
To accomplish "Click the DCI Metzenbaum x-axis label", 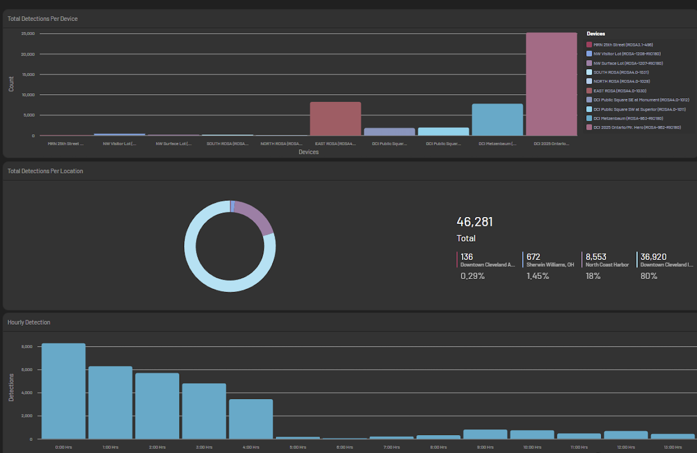I will click(497, 144).
